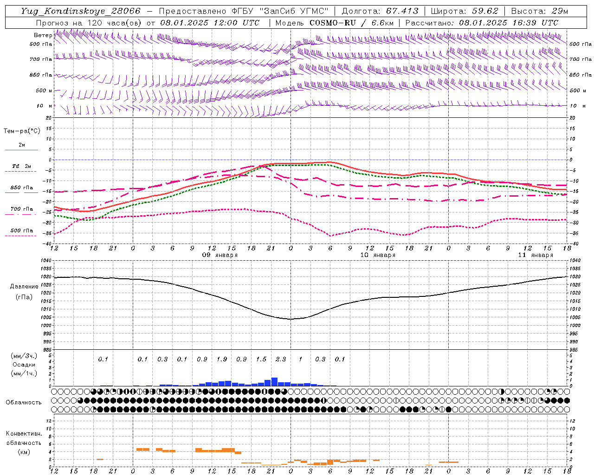Click the station title Yug_Kondinskoye_28066

(x=80, y=11)
